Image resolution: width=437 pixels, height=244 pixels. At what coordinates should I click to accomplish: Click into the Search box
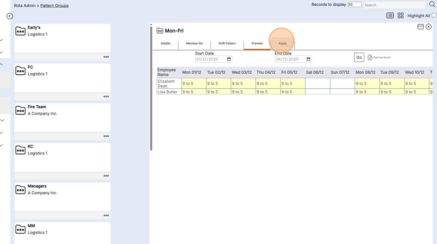coord(394,5)
